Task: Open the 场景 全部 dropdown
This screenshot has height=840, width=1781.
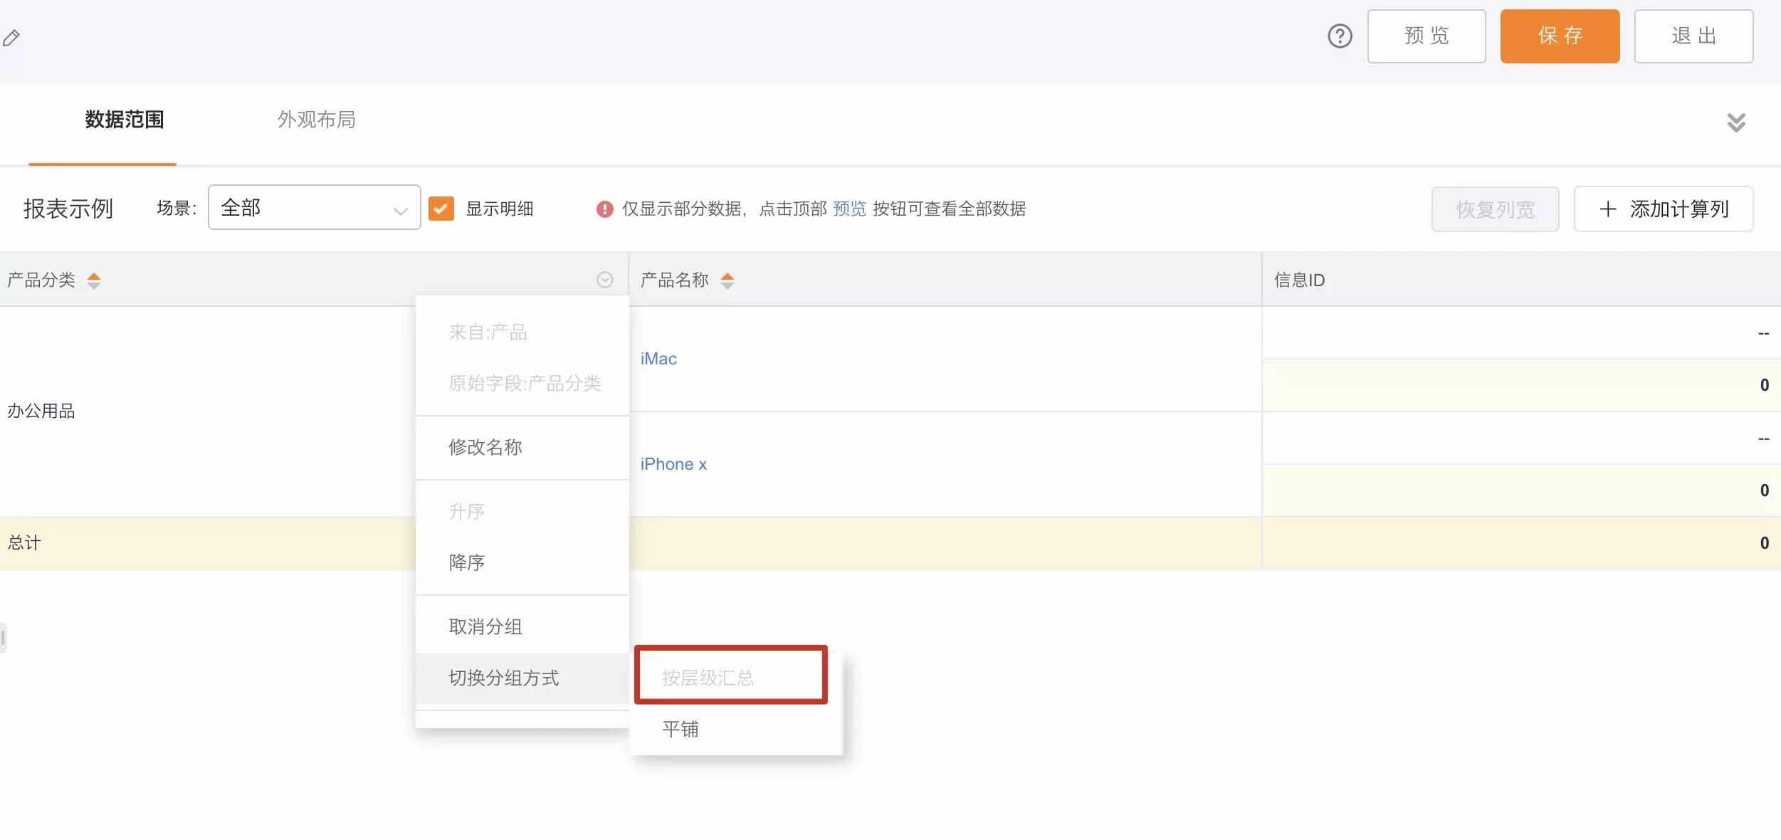Action: click(x=314, y=207)
